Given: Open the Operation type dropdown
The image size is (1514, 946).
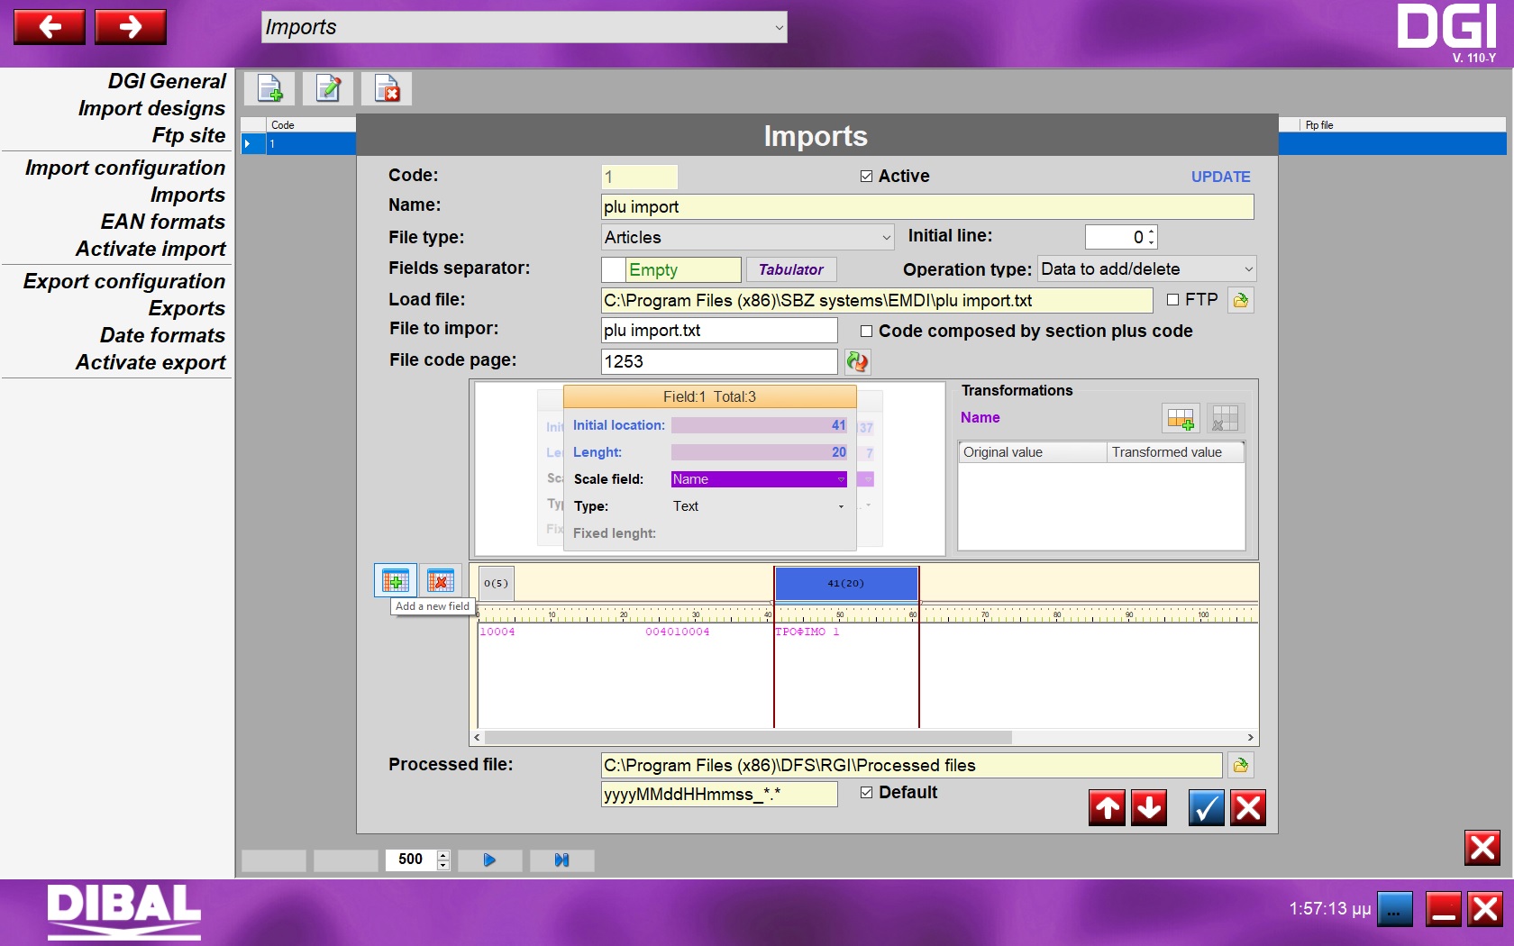Looking at the screenshot, I should click(x=1146, y=269).
